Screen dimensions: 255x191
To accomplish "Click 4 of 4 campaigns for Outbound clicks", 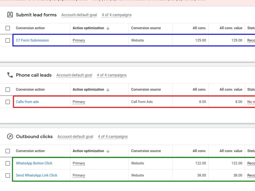I will (113, 137).
